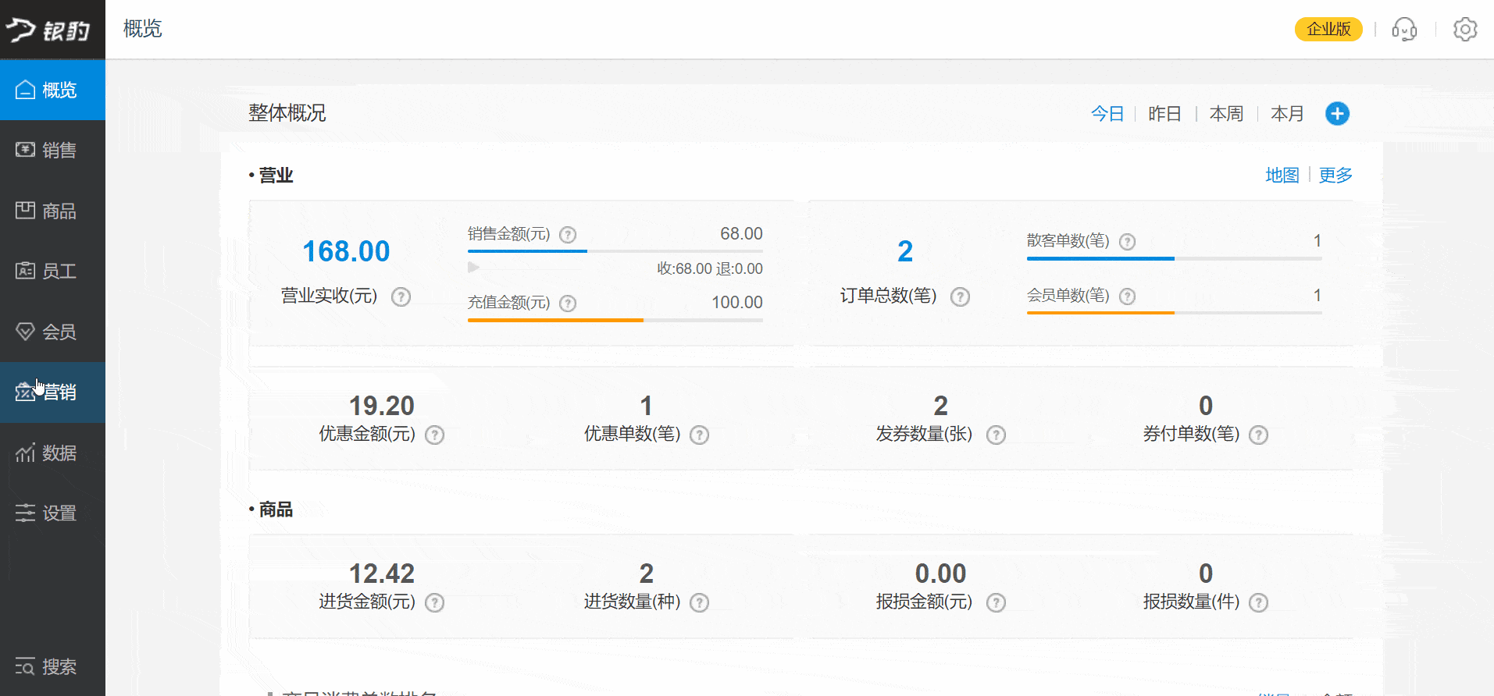Viewport: 1494px width, 696px height.
Task: Click the 充值金额 orange progress bar
Action: click(555, 320)
